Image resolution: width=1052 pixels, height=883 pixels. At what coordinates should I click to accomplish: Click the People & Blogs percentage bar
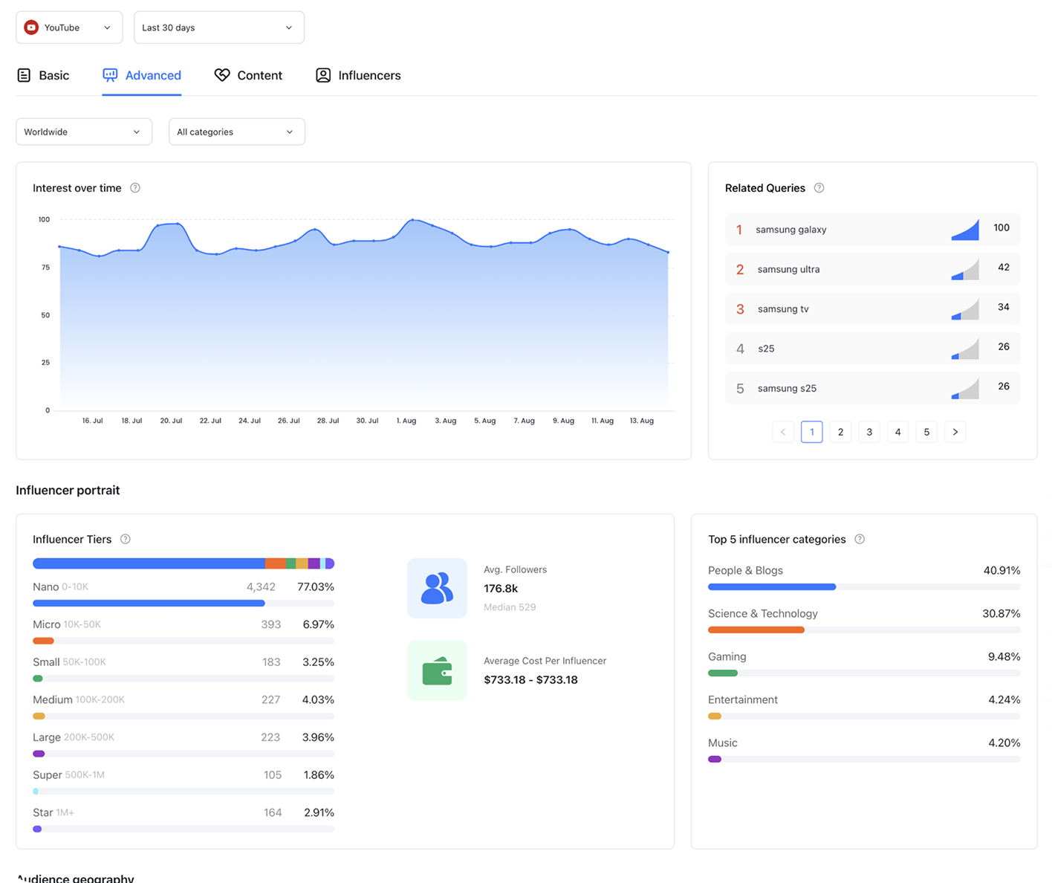pyautogui.click(x=864, y=587)
